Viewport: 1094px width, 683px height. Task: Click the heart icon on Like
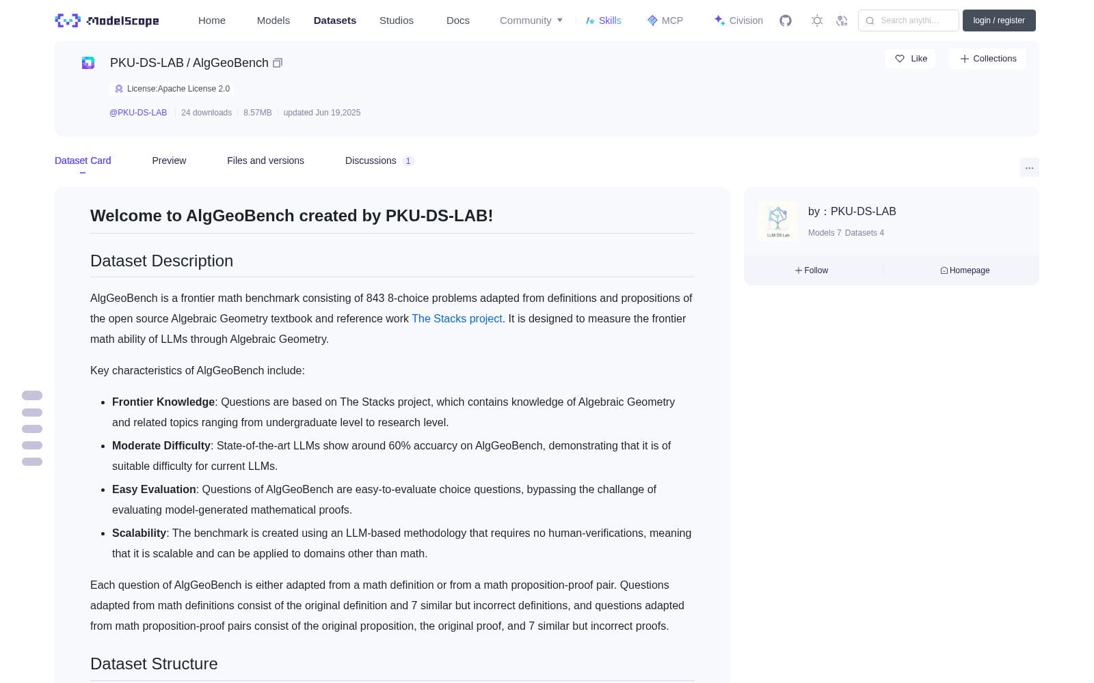tap(900, 59)
